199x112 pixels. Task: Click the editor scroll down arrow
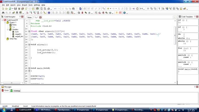[175, 82]
